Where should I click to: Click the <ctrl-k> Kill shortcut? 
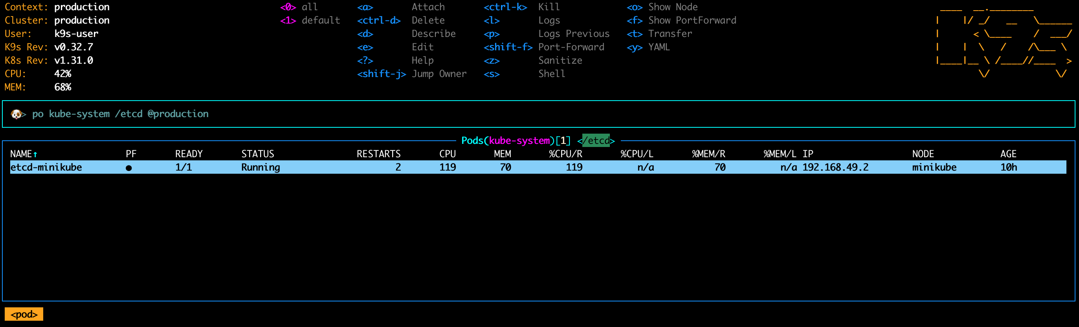(x=521, y=7)
